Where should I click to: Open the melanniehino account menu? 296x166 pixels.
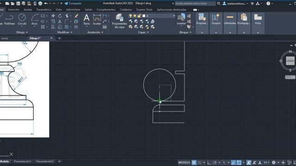tap(235, 3)
